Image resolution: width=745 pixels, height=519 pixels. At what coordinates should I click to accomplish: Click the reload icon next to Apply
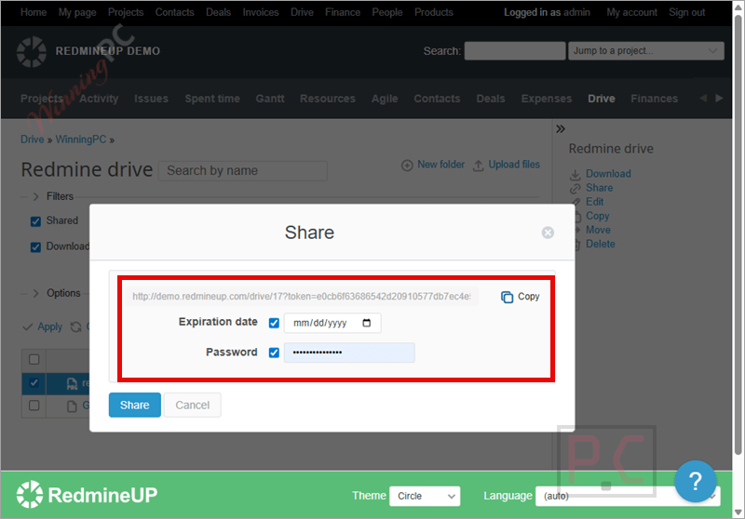point(76,326)
